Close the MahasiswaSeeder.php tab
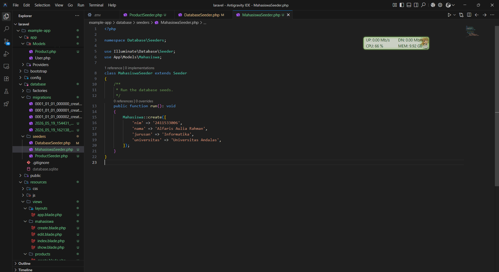Screen dimensions: 499x272 coord(288,15)
